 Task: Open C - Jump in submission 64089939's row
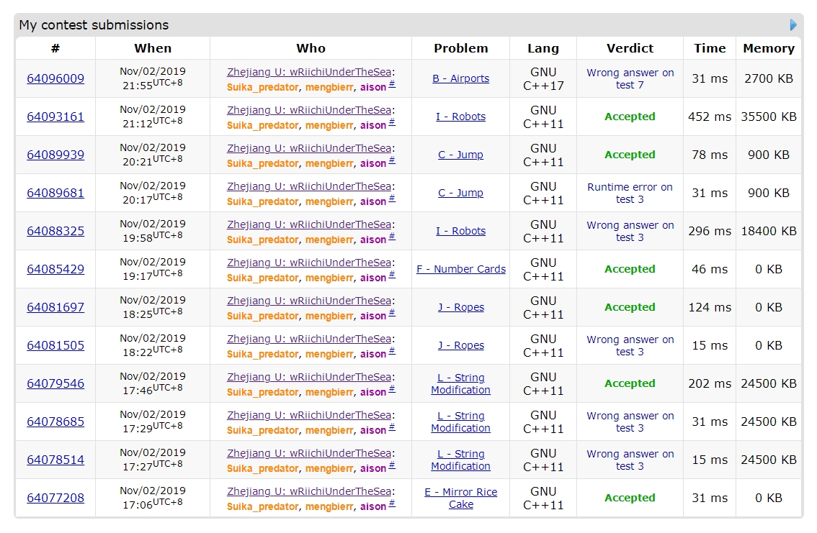[460, 155]
